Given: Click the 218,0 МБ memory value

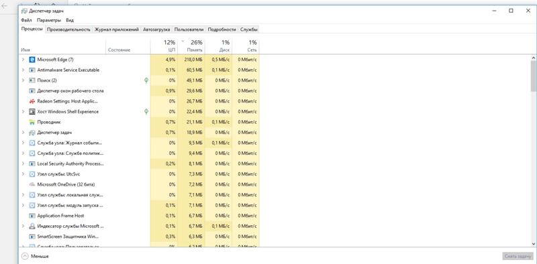Looking at the screenshot, I should tap(194, 60).
